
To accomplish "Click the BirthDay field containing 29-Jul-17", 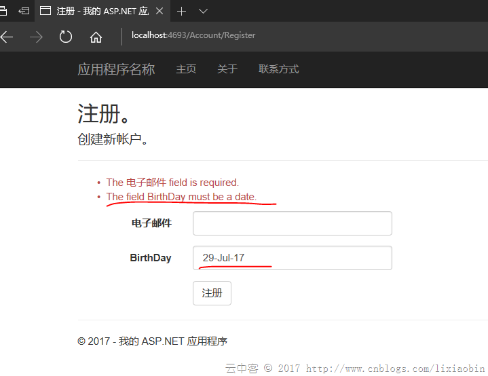I will pyautogui.click(x=292, y=258).
